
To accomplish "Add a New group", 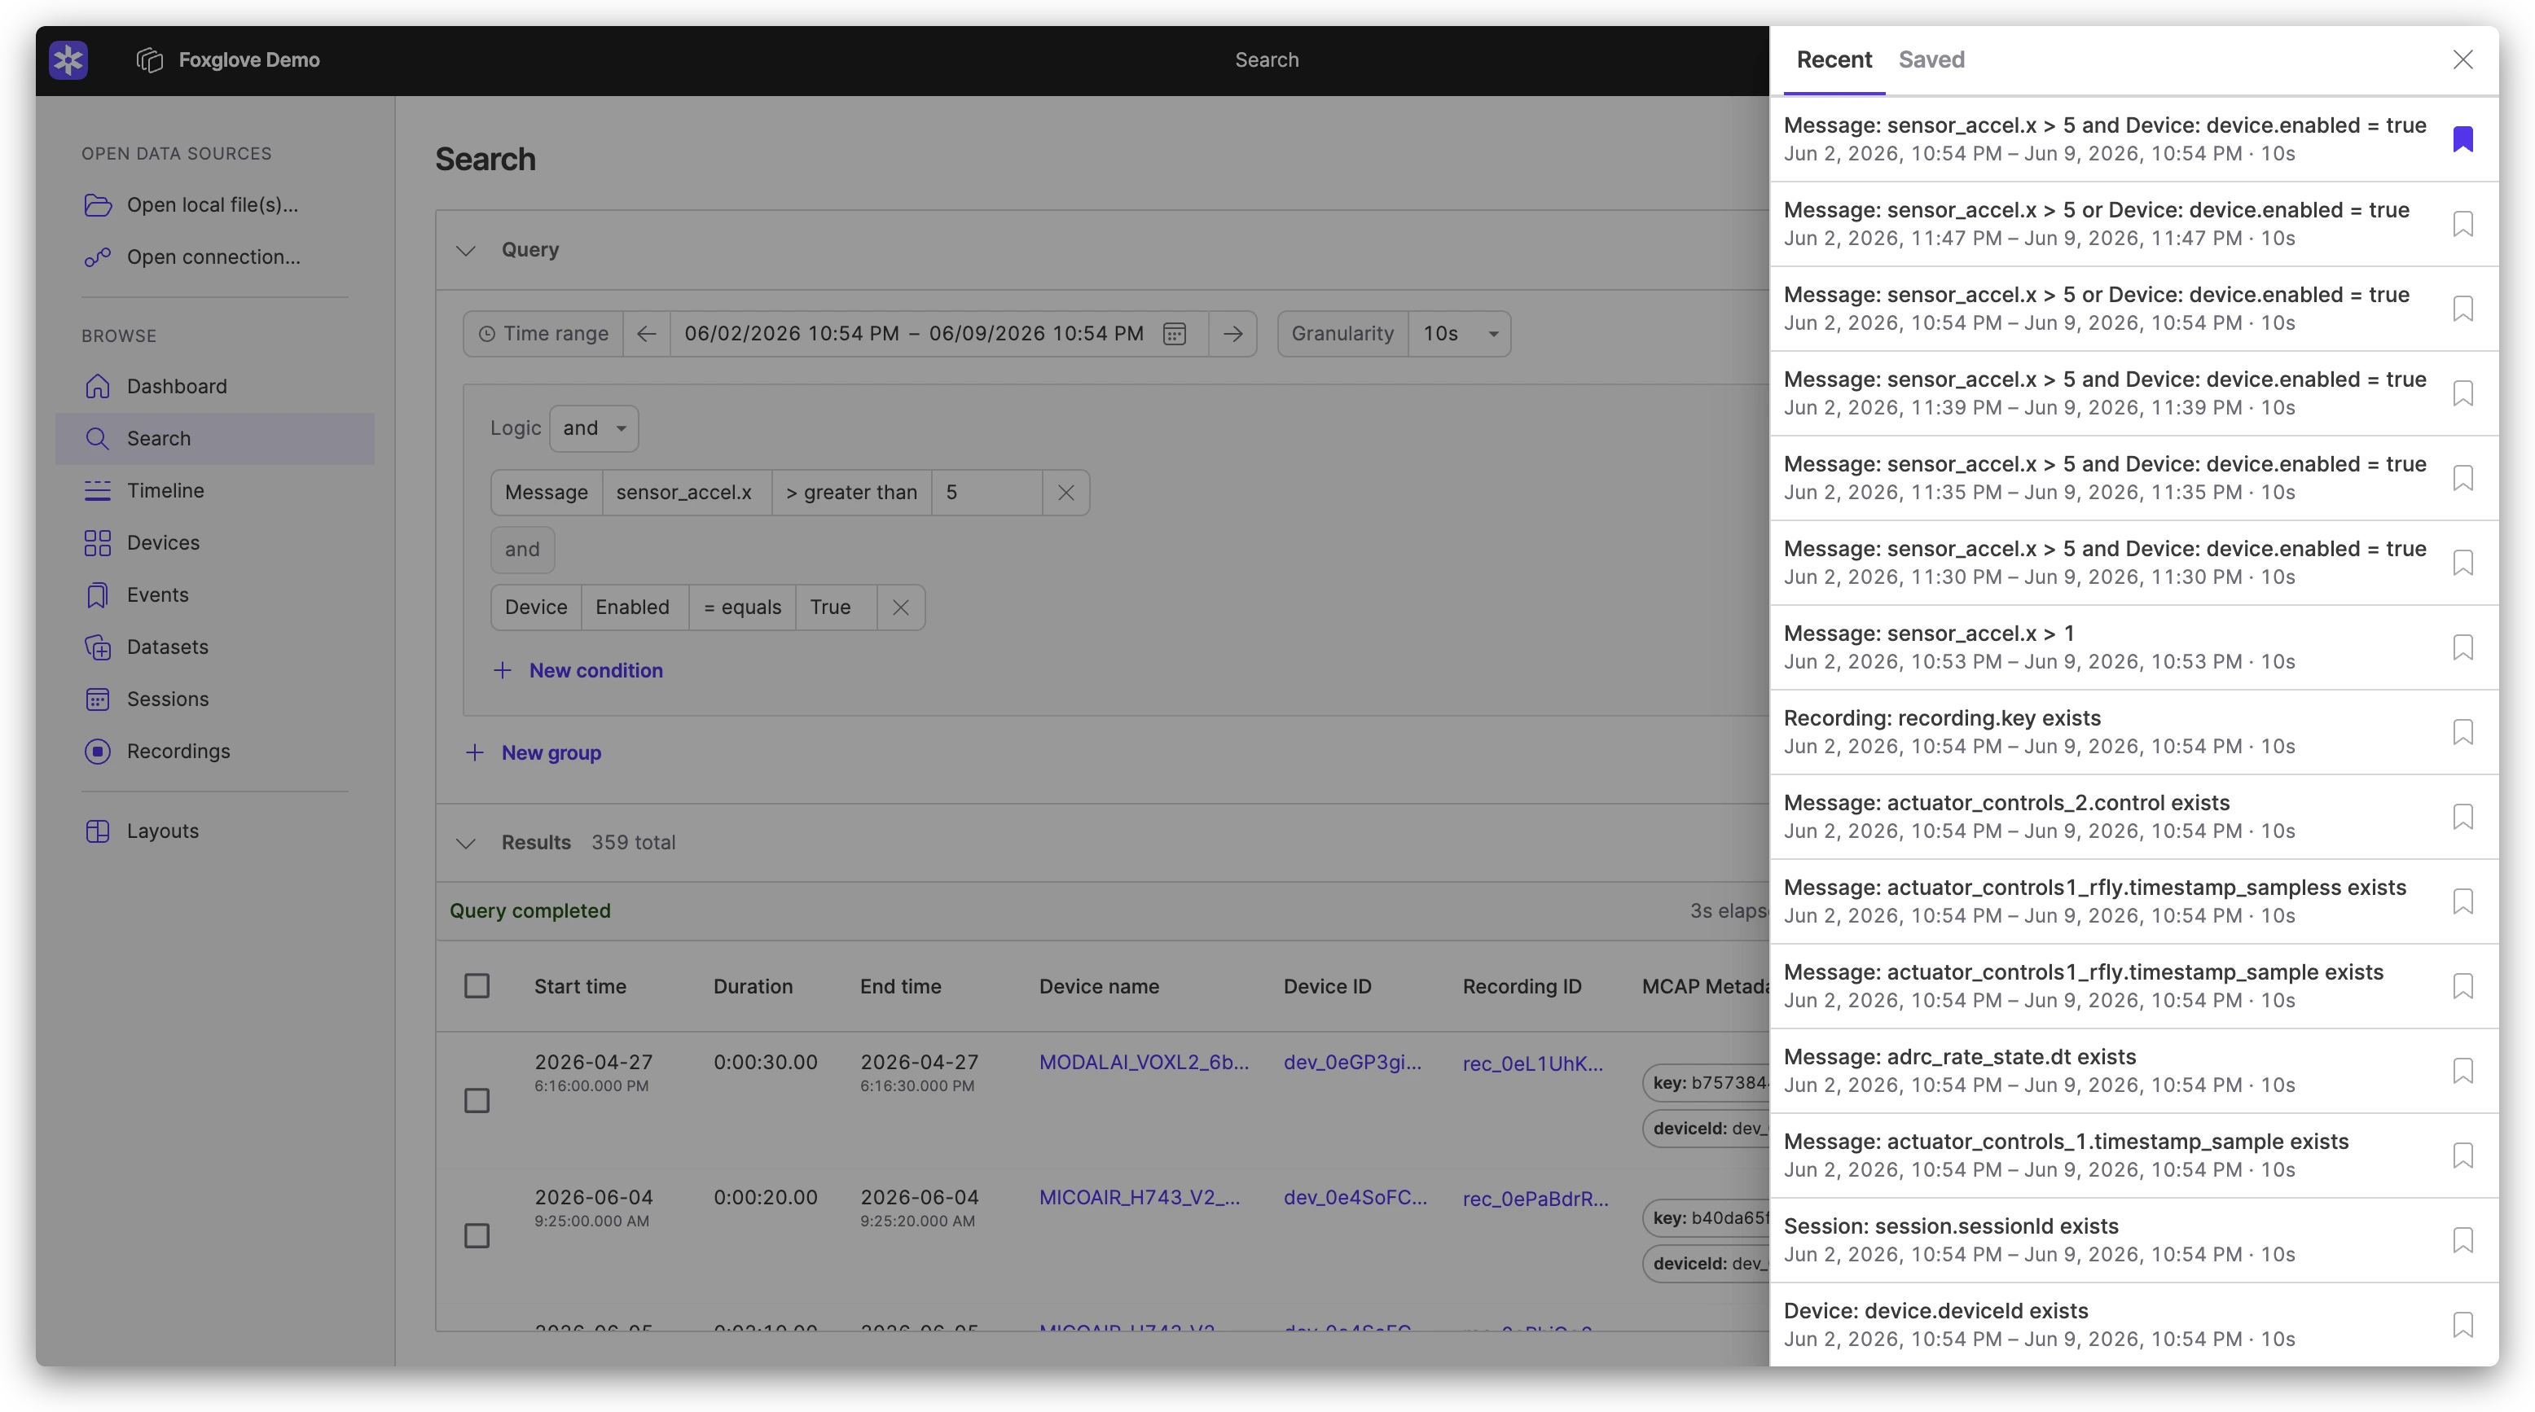I will pyautogui.click(x=533, y=752).
